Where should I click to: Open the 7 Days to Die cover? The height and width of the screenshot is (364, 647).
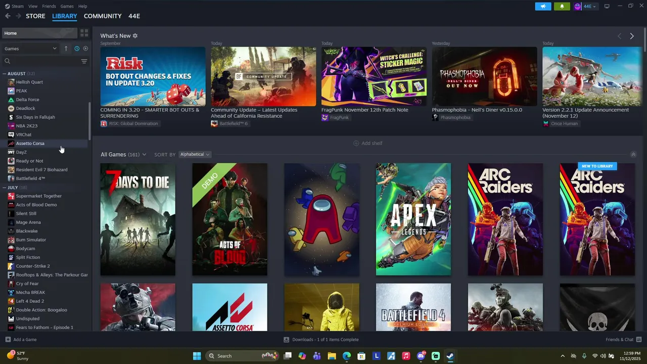[x=137, y=219]
